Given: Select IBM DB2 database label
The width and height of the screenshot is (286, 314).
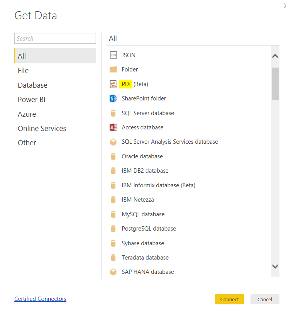Looking at the screenshot, I should pos(145,171).
